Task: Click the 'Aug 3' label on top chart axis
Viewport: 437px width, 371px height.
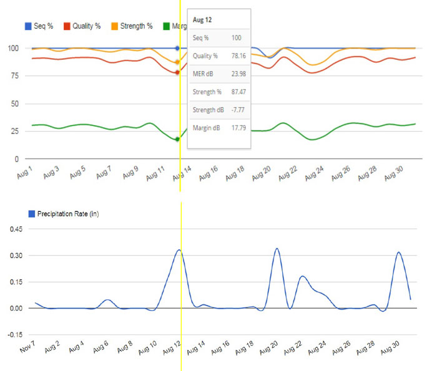Action: tap(51, 173)
